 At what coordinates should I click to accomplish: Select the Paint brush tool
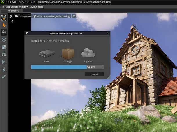point(4,77)
